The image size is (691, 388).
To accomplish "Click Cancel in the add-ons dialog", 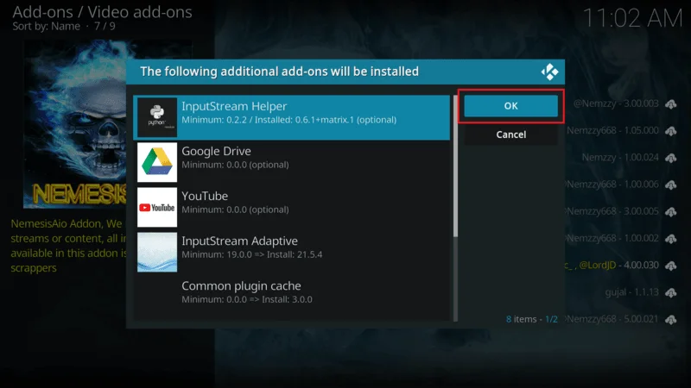I will pos(510,135).
